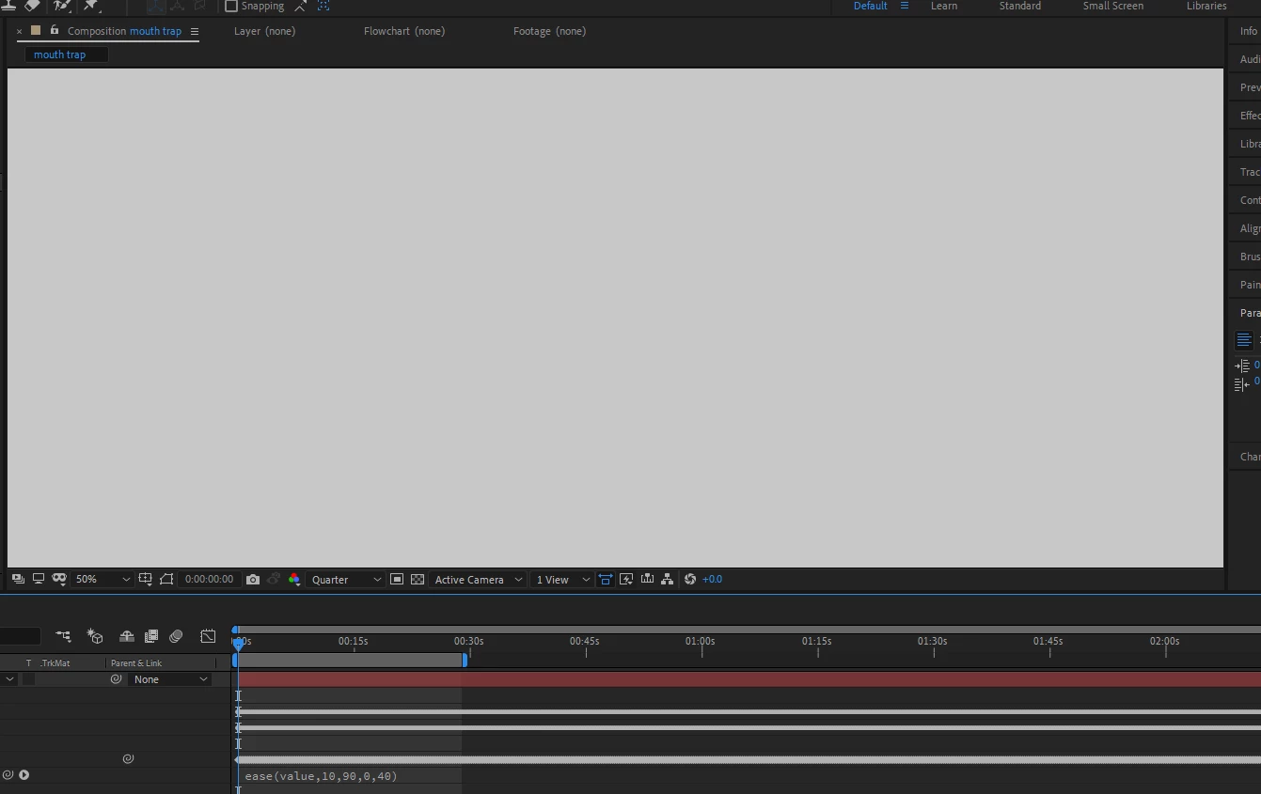This screenshot has height=794, width=1261.
Task: Toggle the Region of Interest icon
Action: coord(166,579)
